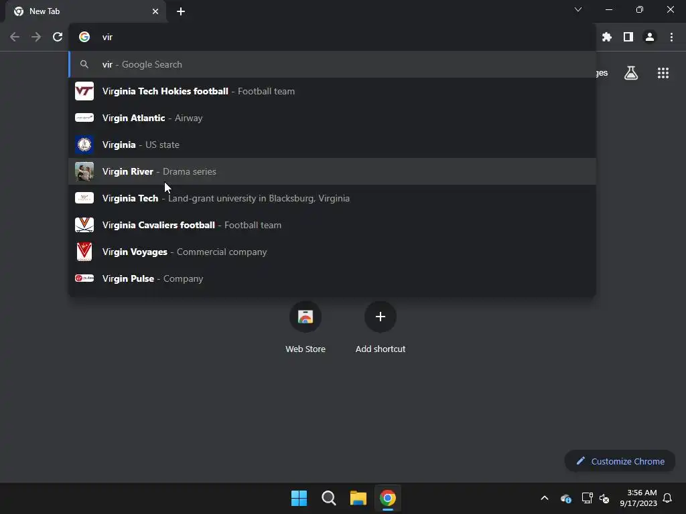Select 'vir - Google Search' suggestion
Image resolution: width=686 pixels, height=514 pixels.
(332, 64)
